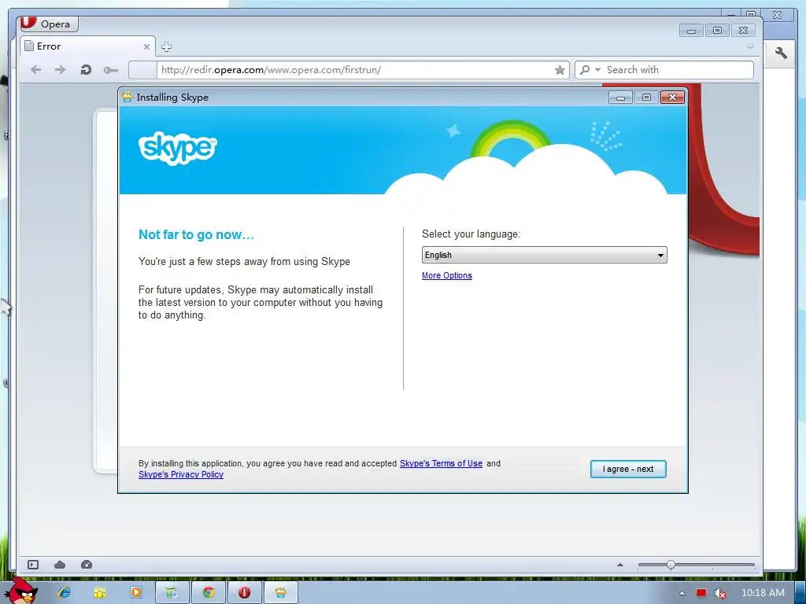Open the Select your language dropdown

pos(545,255)
